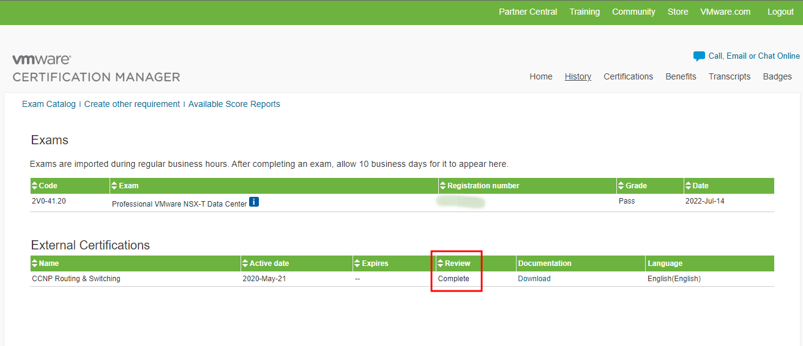The width and height of the screenshot is (803, 346).
Task: Go to Training in top bar
Action: 585,12
